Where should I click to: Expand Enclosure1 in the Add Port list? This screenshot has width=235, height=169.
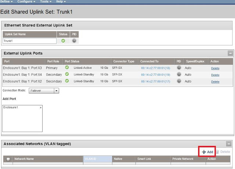pos(40,108)
